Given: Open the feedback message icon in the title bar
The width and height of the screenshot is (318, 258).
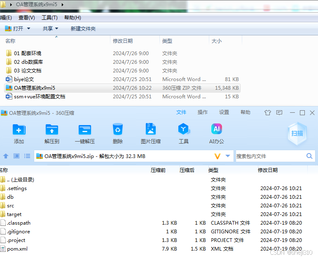Looking at the screenshot, I should 279,112.
